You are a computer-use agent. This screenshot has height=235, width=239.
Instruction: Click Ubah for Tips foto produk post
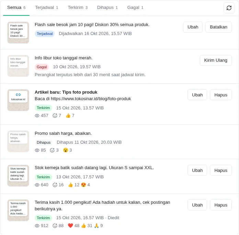click(x=197, y=95)
